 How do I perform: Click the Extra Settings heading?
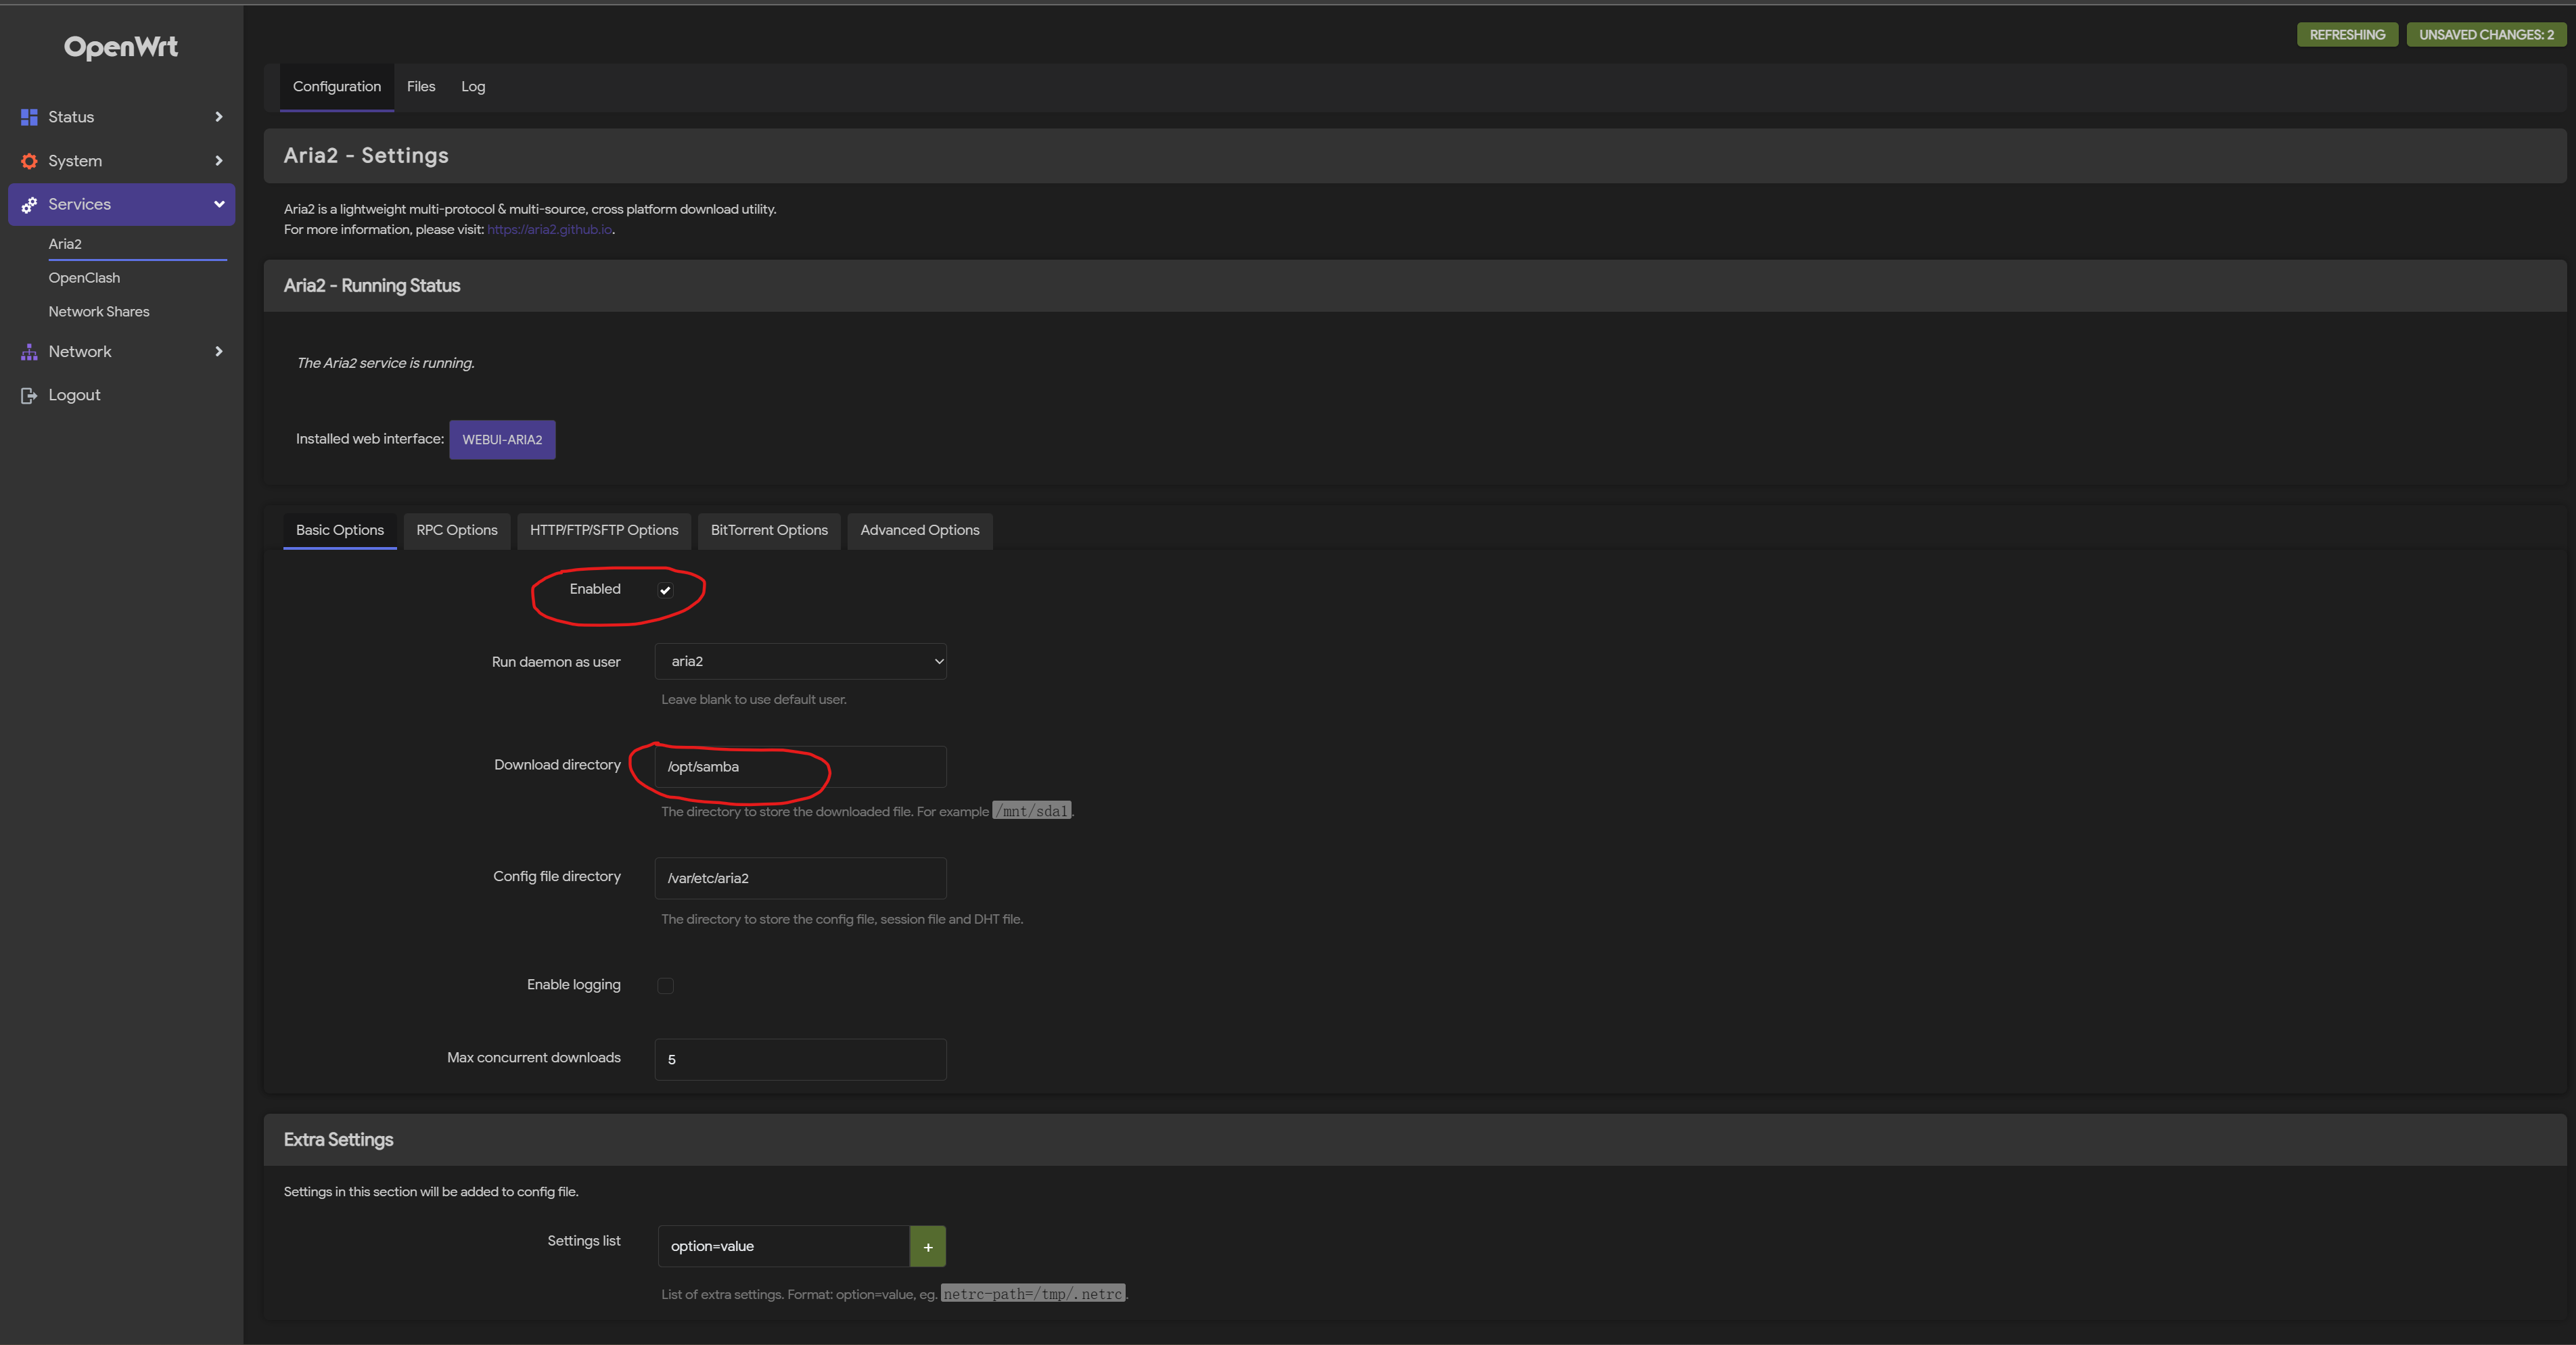pyautogui.click(x=338, y=1140)
